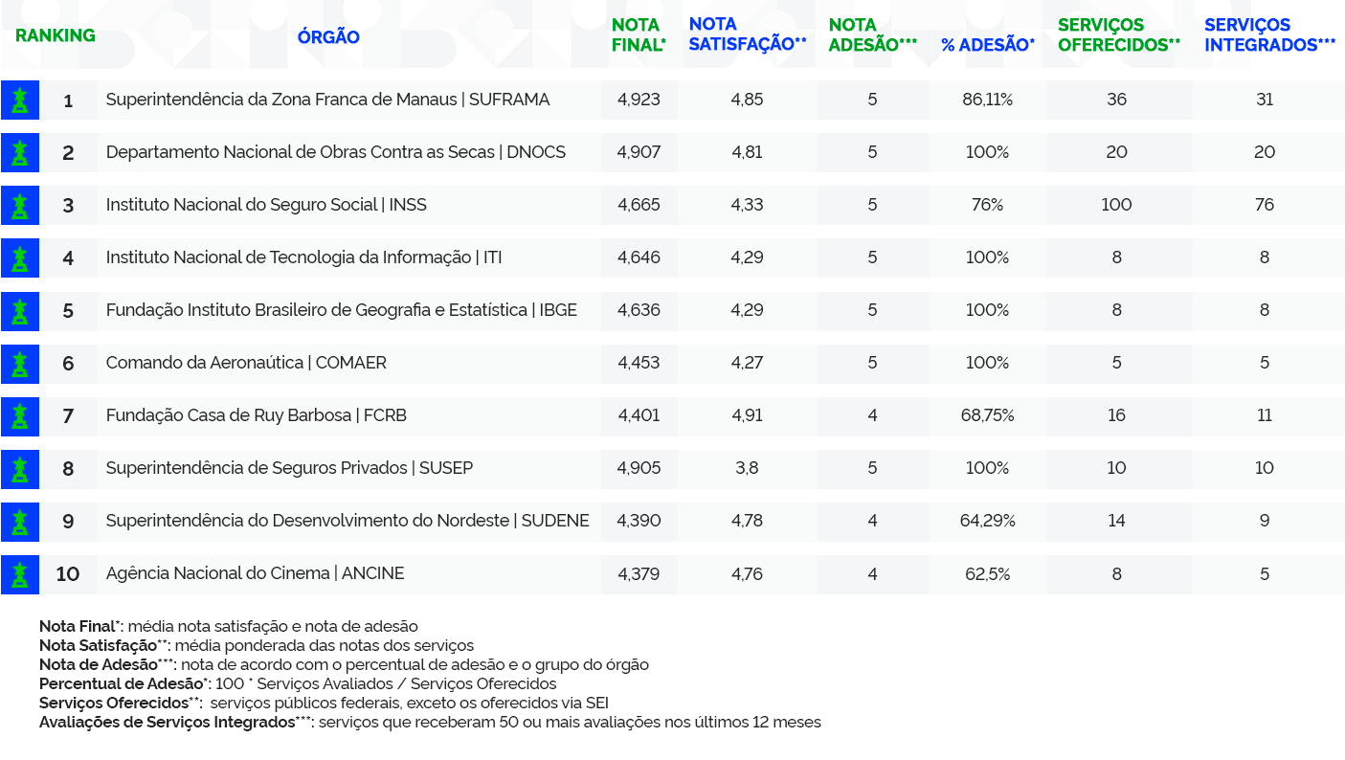
Task: Click the NOTA SATISFAÇÃO column header
Action: coord(747,34)
